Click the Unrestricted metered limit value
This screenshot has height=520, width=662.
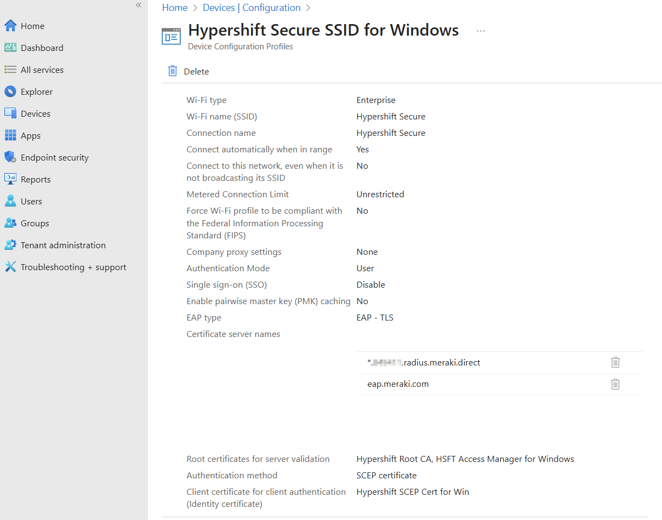click(380, 194)
